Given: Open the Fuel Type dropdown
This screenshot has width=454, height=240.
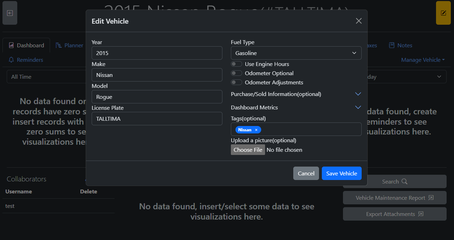Looking at the screenshot, I should coord(296,53).
